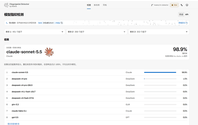
Task: Click the 0.0% value in gpt-5.5 row
Action: 185,117
